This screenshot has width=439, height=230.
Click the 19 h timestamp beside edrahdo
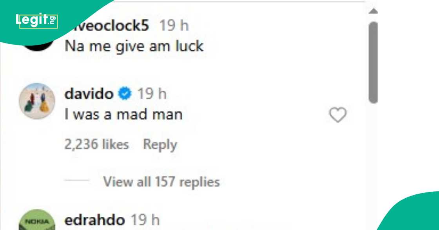pos(145,220)
